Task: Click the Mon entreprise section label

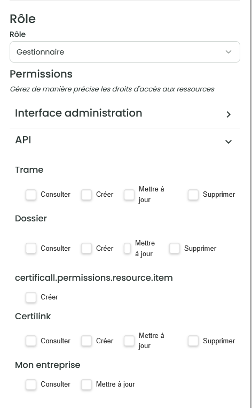Action: 48,365
